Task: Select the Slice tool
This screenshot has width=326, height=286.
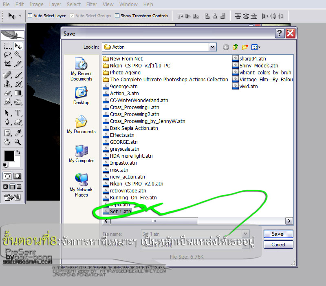Action: (x=18, y=64)
